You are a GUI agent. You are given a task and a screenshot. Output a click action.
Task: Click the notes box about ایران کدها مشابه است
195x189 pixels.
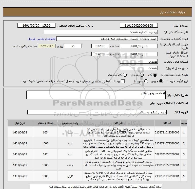(x=96, y=187)
